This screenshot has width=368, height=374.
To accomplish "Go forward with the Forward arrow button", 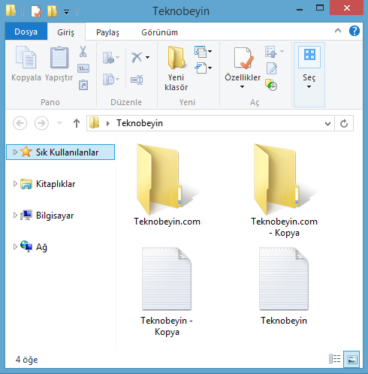I will [41, 123].
